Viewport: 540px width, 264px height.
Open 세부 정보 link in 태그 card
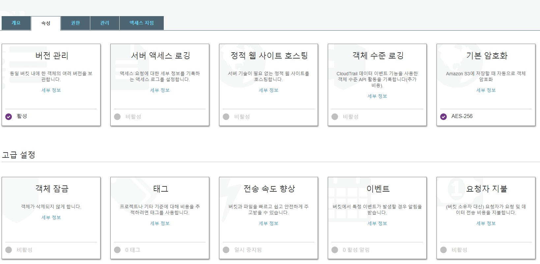[x=160, y=223]
